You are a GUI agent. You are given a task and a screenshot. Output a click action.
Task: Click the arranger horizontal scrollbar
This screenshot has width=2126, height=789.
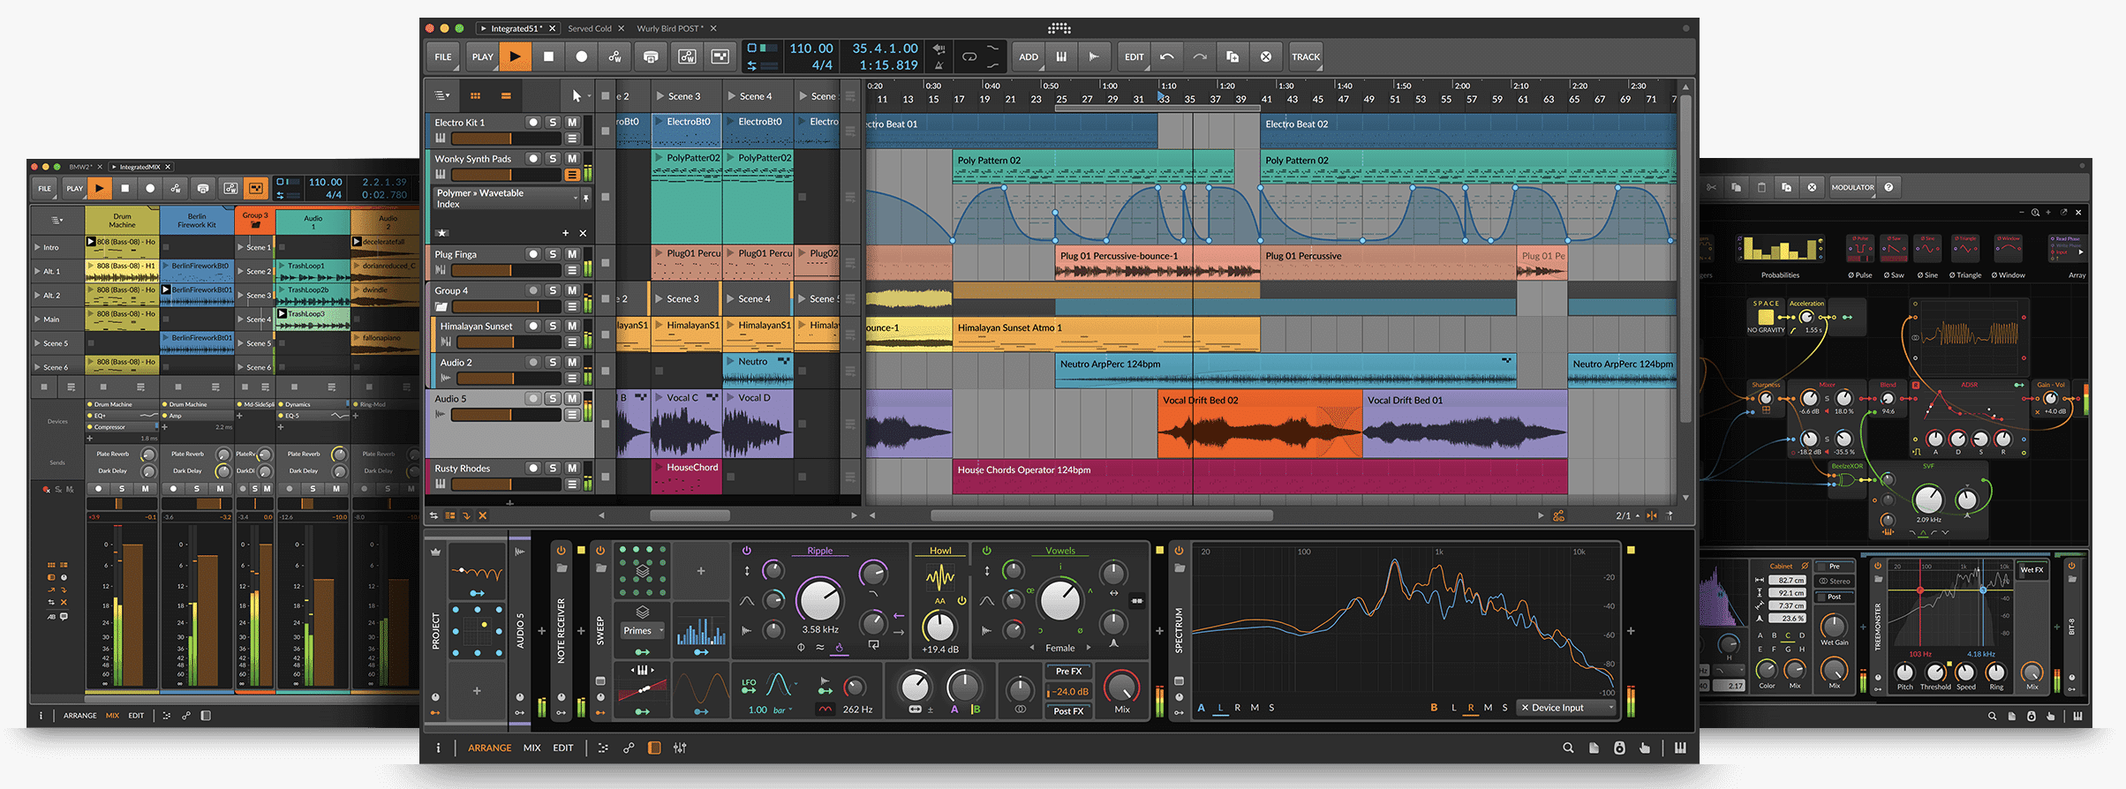pos(1102,515)
